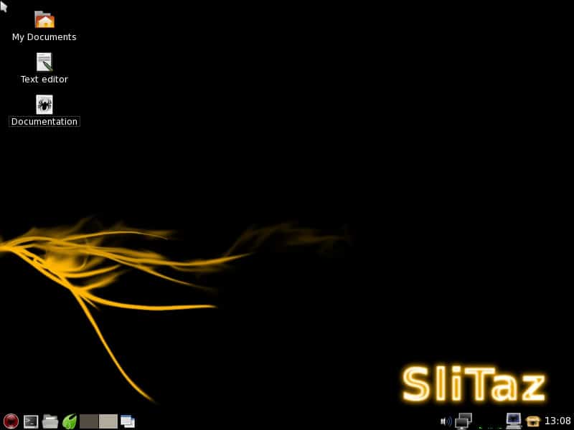Open the volume control slider from the speaker icon
The height and width of the screenshot is (430, 574).
(445, 420)
